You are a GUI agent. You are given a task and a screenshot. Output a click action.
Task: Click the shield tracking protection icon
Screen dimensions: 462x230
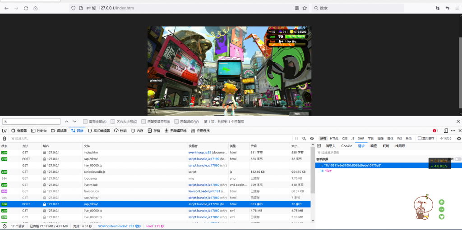pyautogui.click(x=74, y=8)
